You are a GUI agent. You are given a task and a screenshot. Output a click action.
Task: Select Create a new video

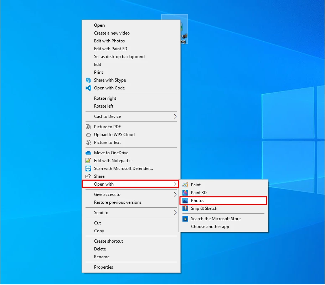131,33
